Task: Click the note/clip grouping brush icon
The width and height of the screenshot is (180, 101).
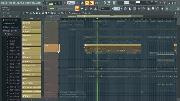Action: (x=86, y=9)
